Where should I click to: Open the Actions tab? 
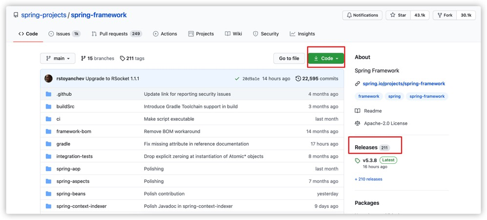[x=165, y=34]
